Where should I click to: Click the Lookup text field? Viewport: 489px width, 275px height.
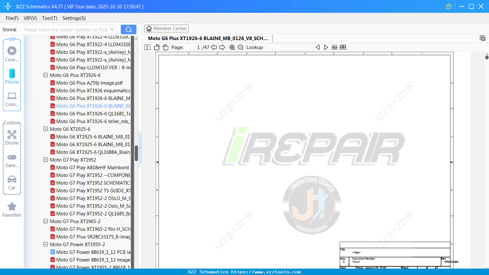(289, 47)
